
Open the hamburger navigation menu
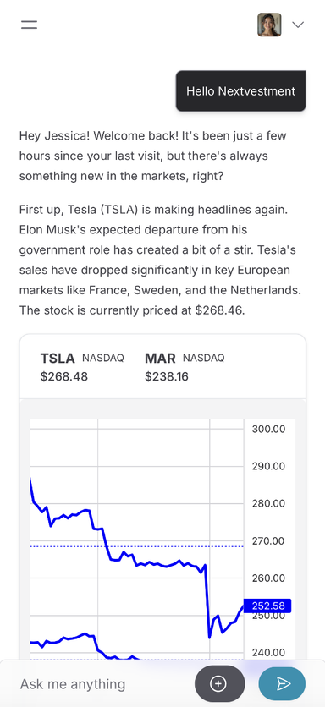(29, 25)
